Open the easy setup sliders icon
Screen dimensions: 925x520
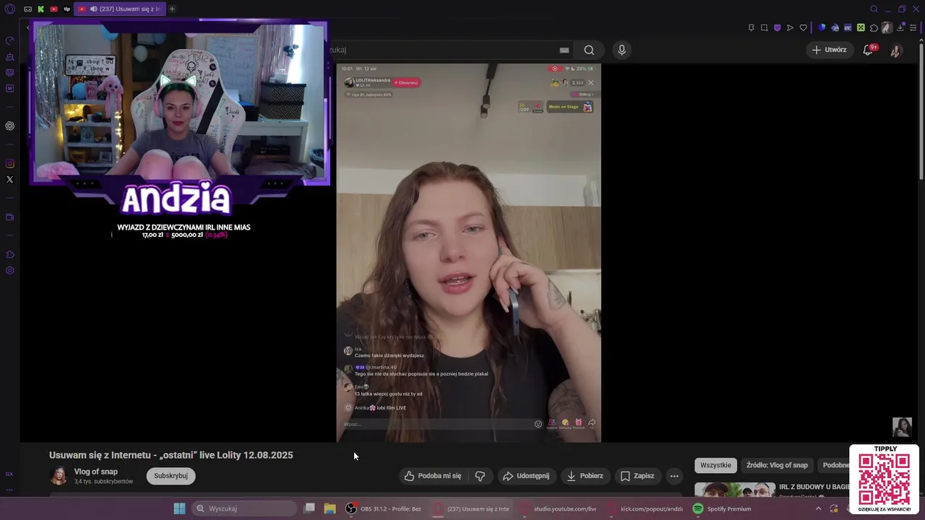tap(913, 28)
